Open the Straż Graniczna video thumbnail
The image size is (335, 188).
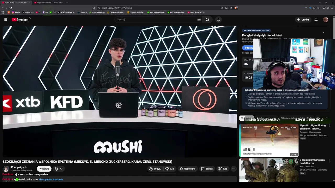pyautogui.click(x=269, y=170)
